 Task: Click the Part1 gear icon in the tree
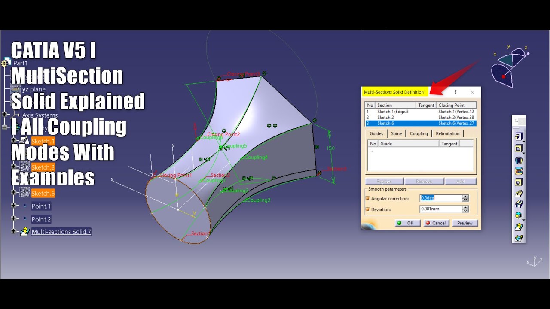pyautogui.click(x=5, y=63)
